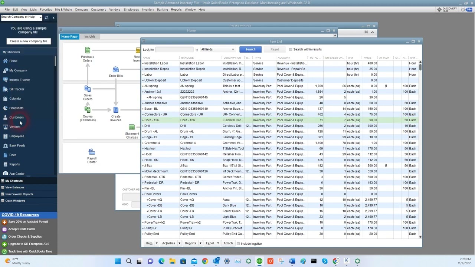The width and height of the screenshot is (475, 267).
Task: Open QuickBooks icon in taskbar
Action: (259, 261)
